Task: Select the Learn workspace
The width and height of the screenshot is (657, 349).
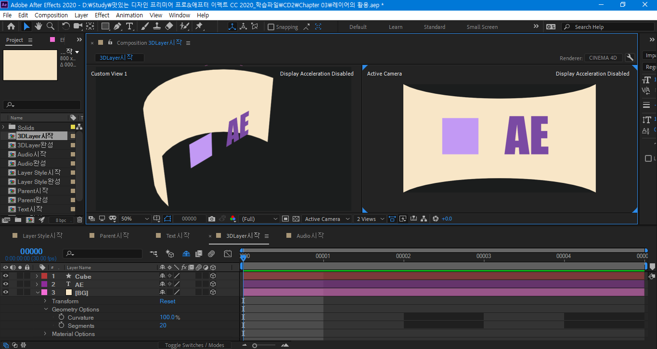Action: click(396, 27)
